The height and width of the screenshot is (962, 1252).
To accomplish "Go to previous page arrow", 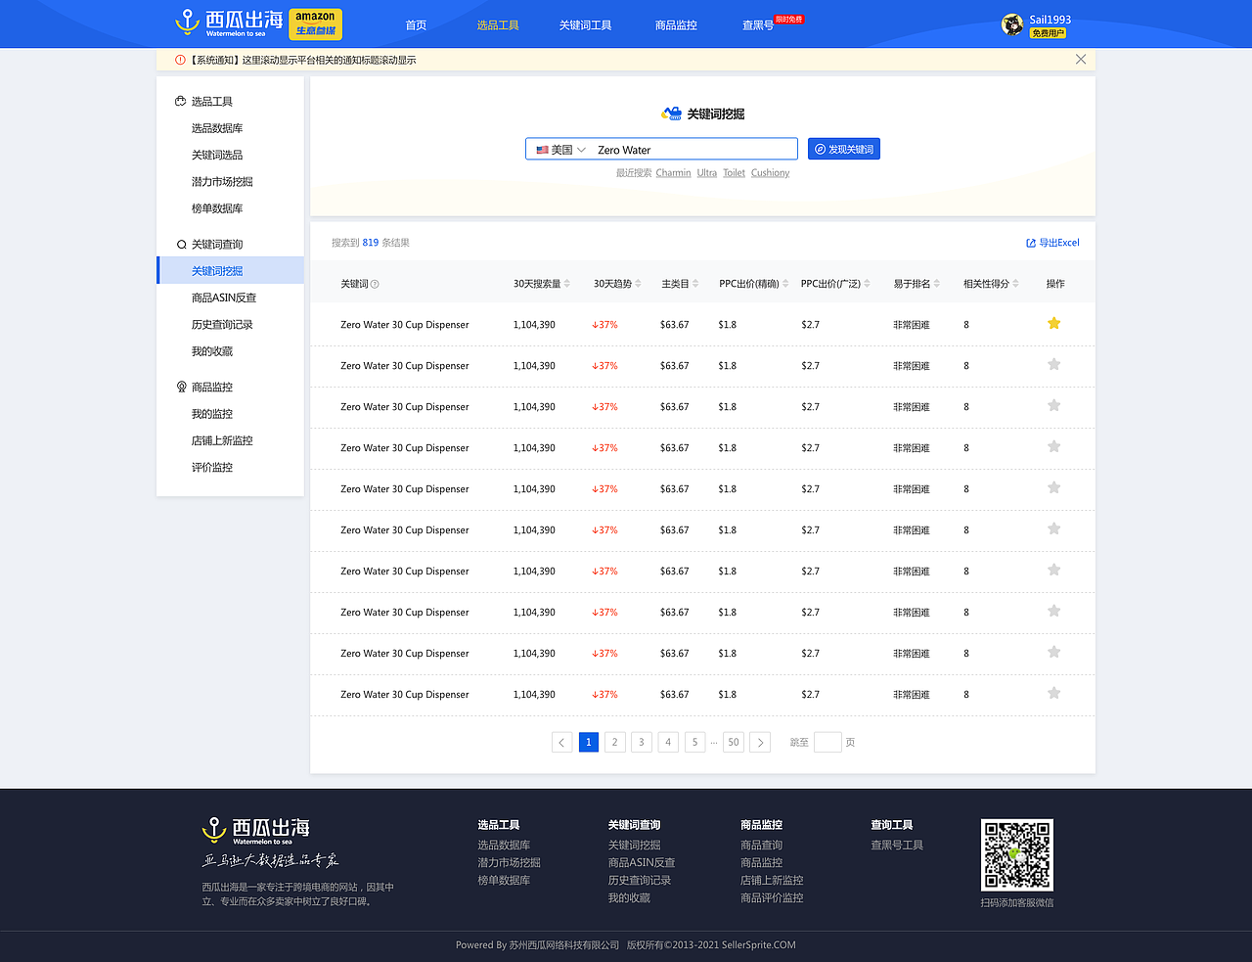I will [561, 742].
